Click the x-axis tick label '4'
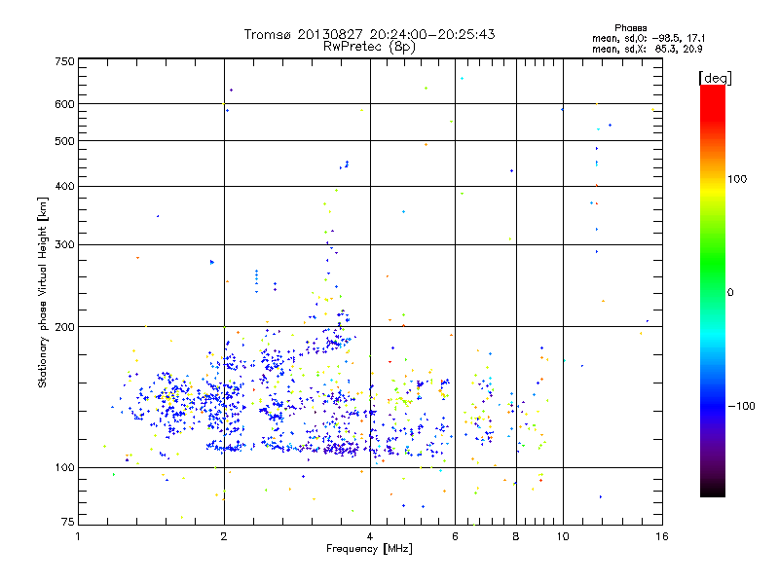Screen dimensions: 779x584 tap(370, 536)
